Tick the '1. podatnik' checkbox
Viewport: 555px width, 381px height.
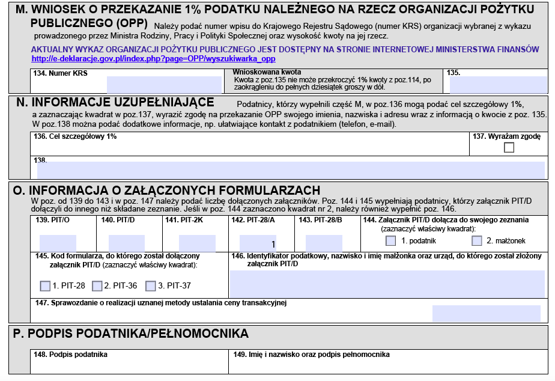(x=391, y=241)
